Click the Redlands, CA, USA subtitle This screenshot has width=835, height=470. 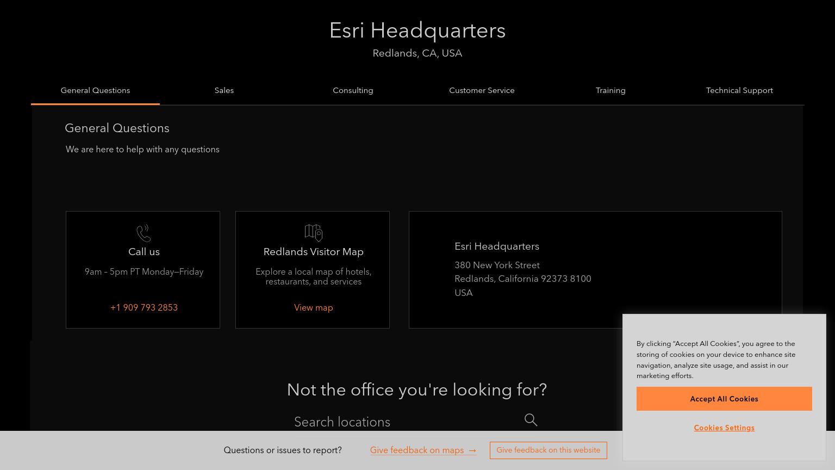pyautogui.click(x=417, y=53)
